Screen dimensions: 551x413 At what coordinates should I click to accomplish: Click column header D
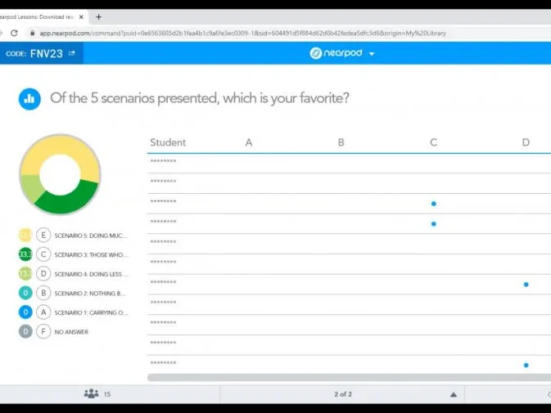[526, 142]
